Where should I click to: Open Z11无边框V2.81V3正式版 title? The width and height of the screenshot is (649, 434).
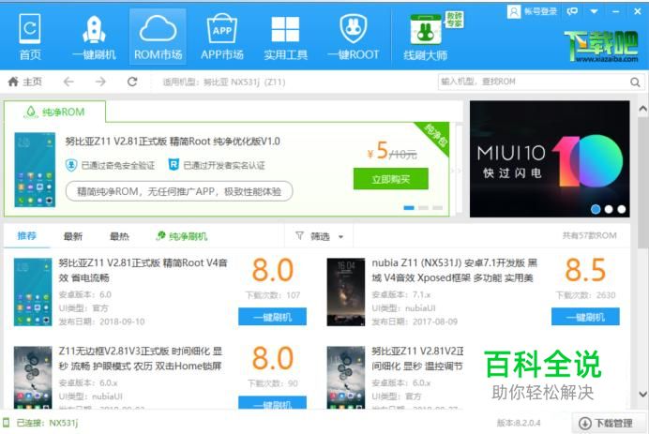141,358
